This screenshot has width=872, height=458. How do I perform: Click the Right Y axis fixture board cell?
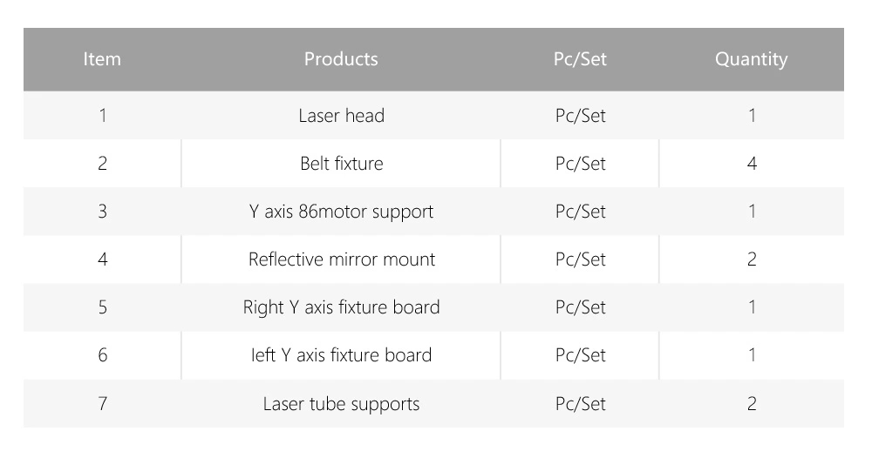pos(341,306)
